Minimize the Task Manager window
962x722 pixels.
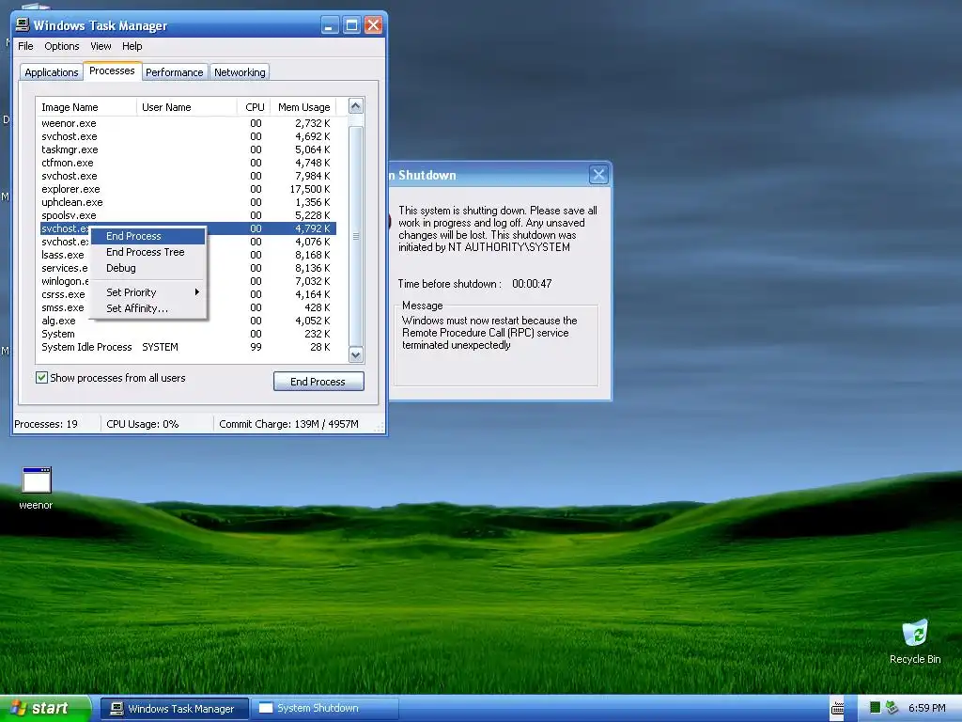[330, 25]
